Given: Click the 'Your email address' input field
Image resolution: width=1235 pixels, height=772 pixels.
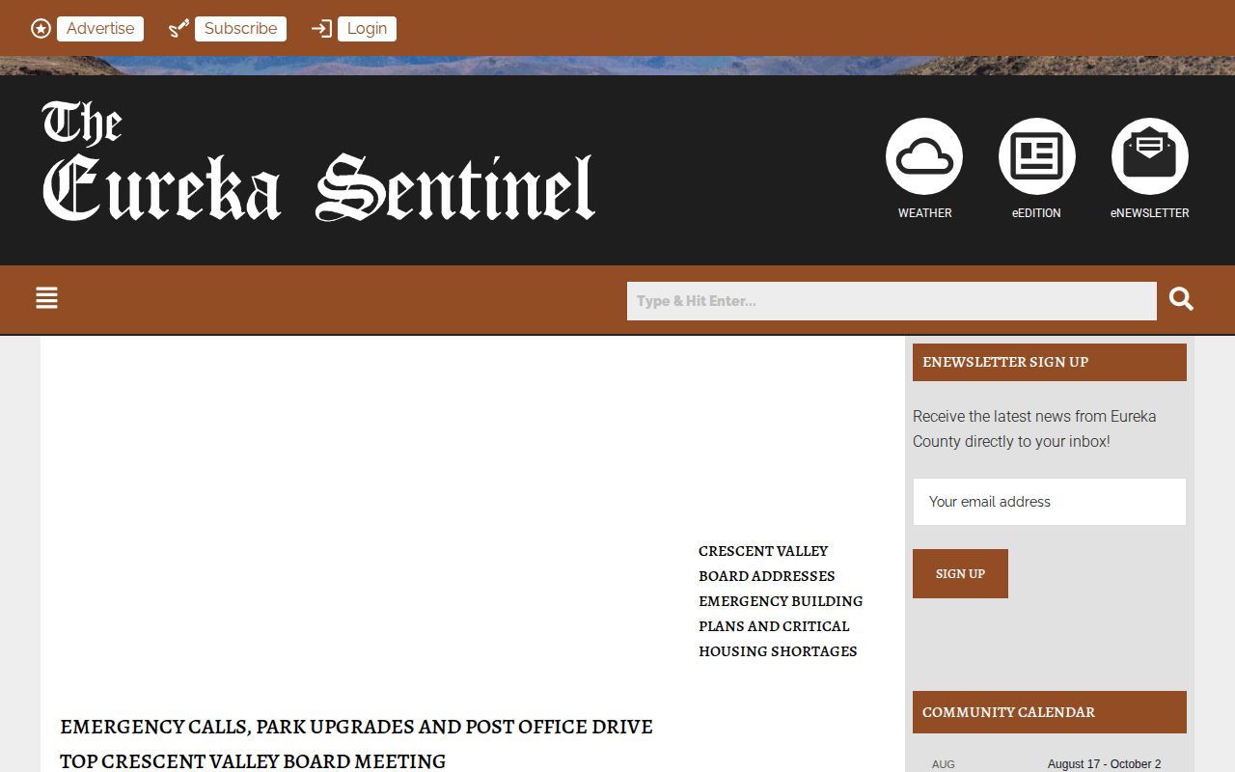Looking at the screenshot, I should pos(1050,502).
